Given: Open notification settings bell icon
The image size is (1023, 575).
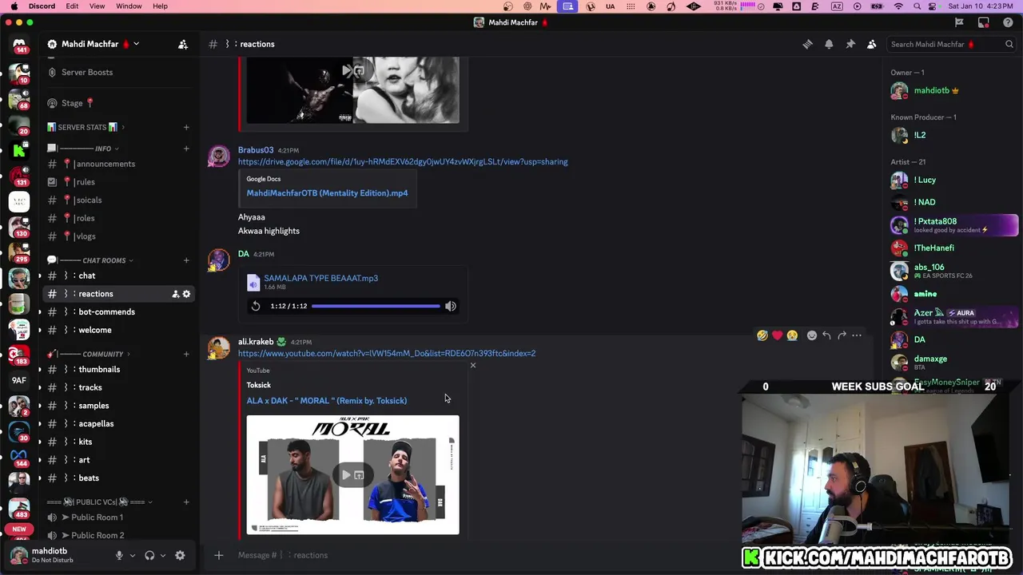Looking at the screenshot, I should (x=829, y=44).
